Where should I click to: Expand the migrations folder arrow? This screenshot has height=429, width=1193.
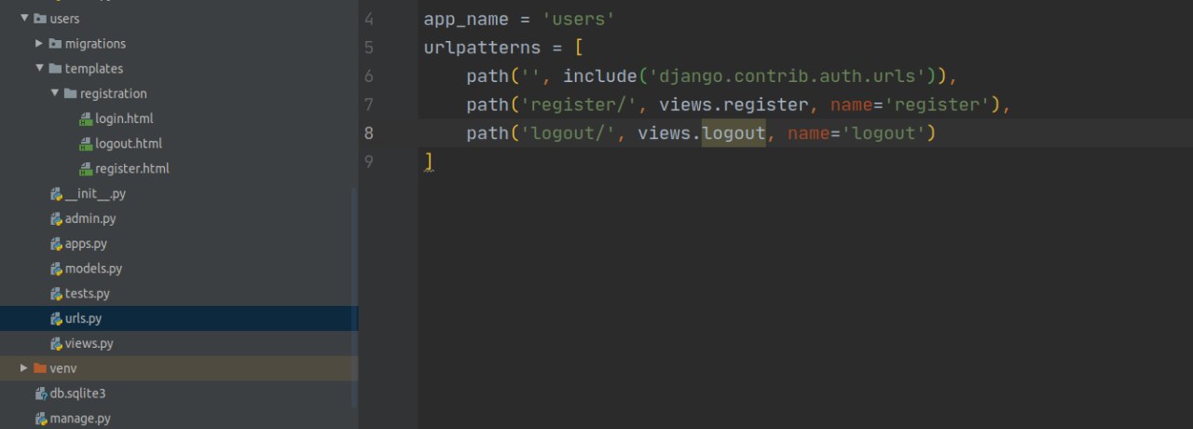click(x=39, y=44)
